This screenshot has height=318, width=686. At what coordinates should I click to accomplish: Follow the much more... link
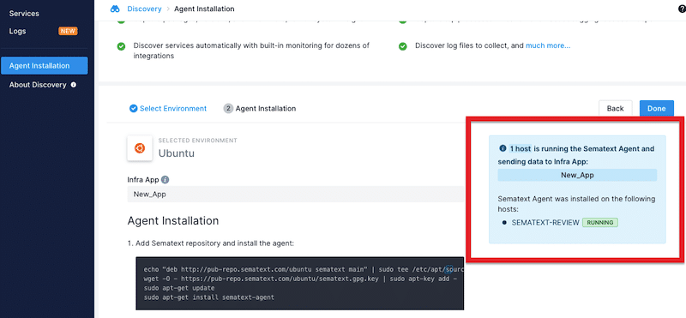pos(548,45)
